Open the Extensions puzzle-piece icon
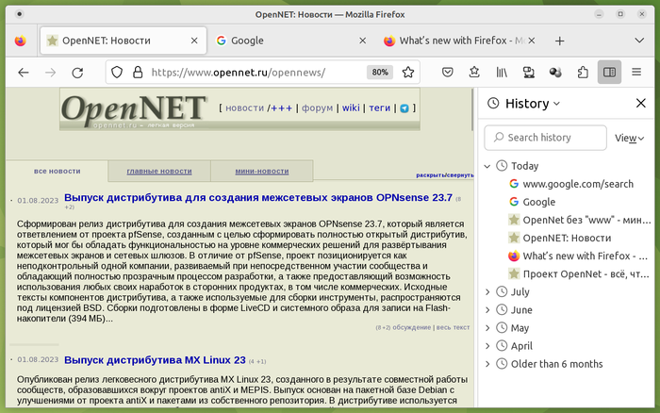 [x=583, y=72]
